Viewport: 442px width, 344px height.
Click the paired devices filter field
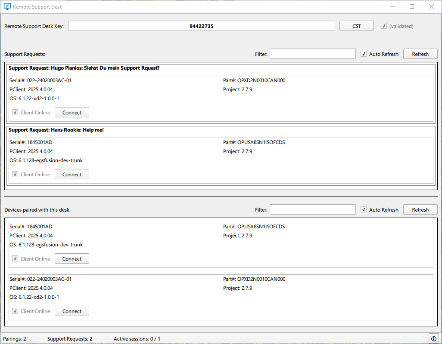tap(313, 209)
